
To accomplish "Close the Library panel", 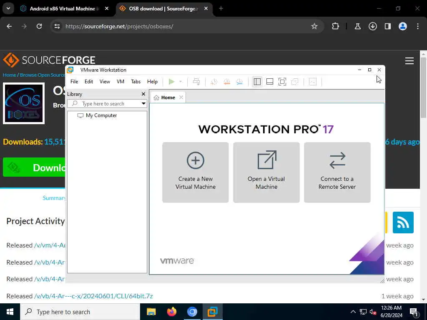I will tap(143, 94).
